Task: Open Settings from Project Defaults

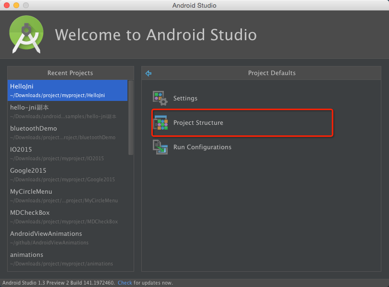Action: coord(185,99)
